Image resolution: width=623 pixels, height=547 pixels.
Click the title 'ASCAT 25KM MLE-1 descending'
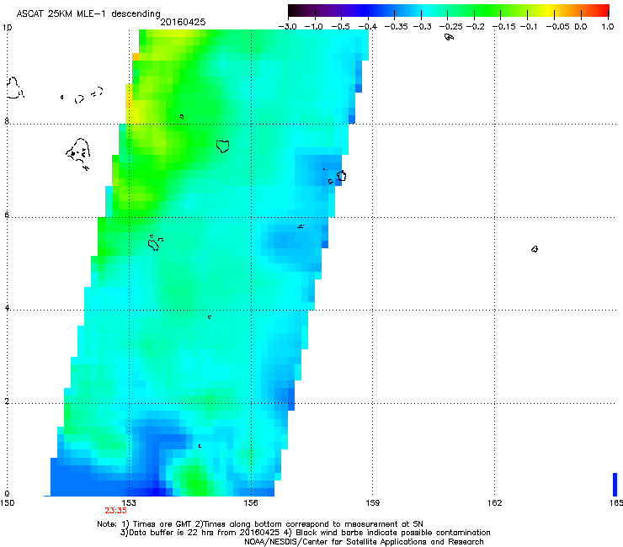pyautogui.click(x=88, y=13)
